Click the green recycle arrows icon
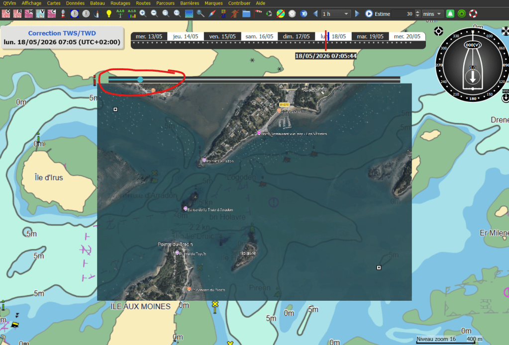 coord(269,13)
